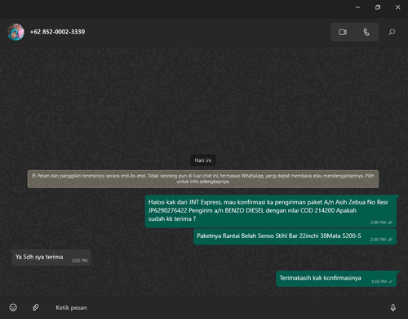
Task: Start a video call with the contact
Action: (343, 32)
